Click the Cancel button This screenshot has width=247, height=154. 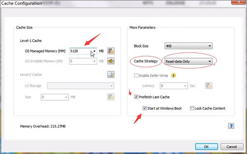pos(232,147)
